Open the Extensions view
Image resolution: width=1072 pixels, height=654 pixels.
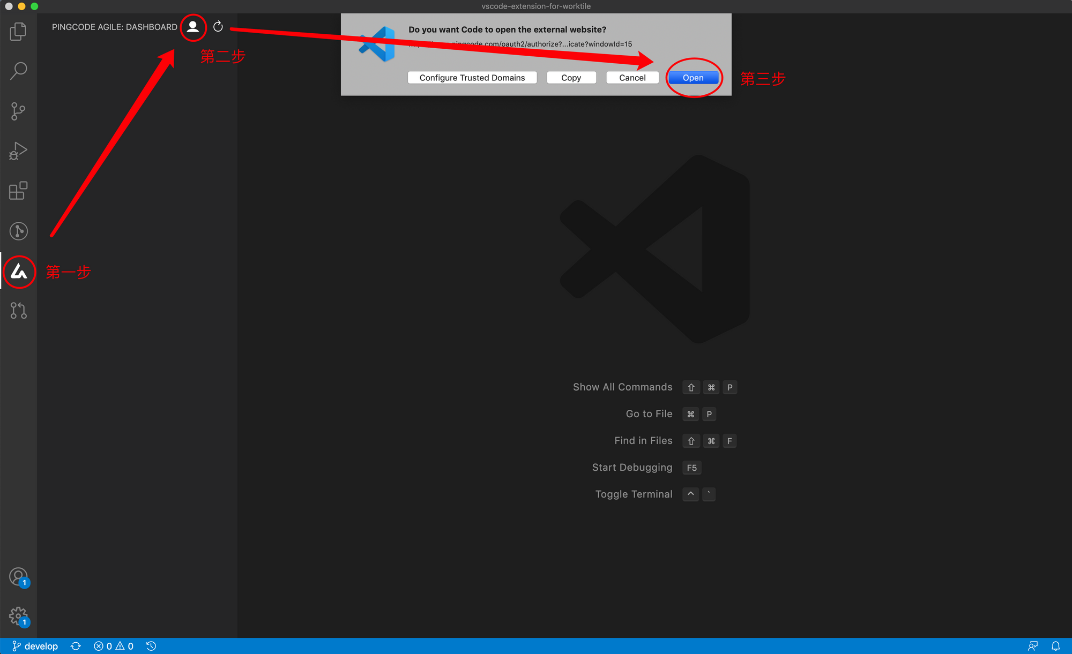(x=18, y=191)
